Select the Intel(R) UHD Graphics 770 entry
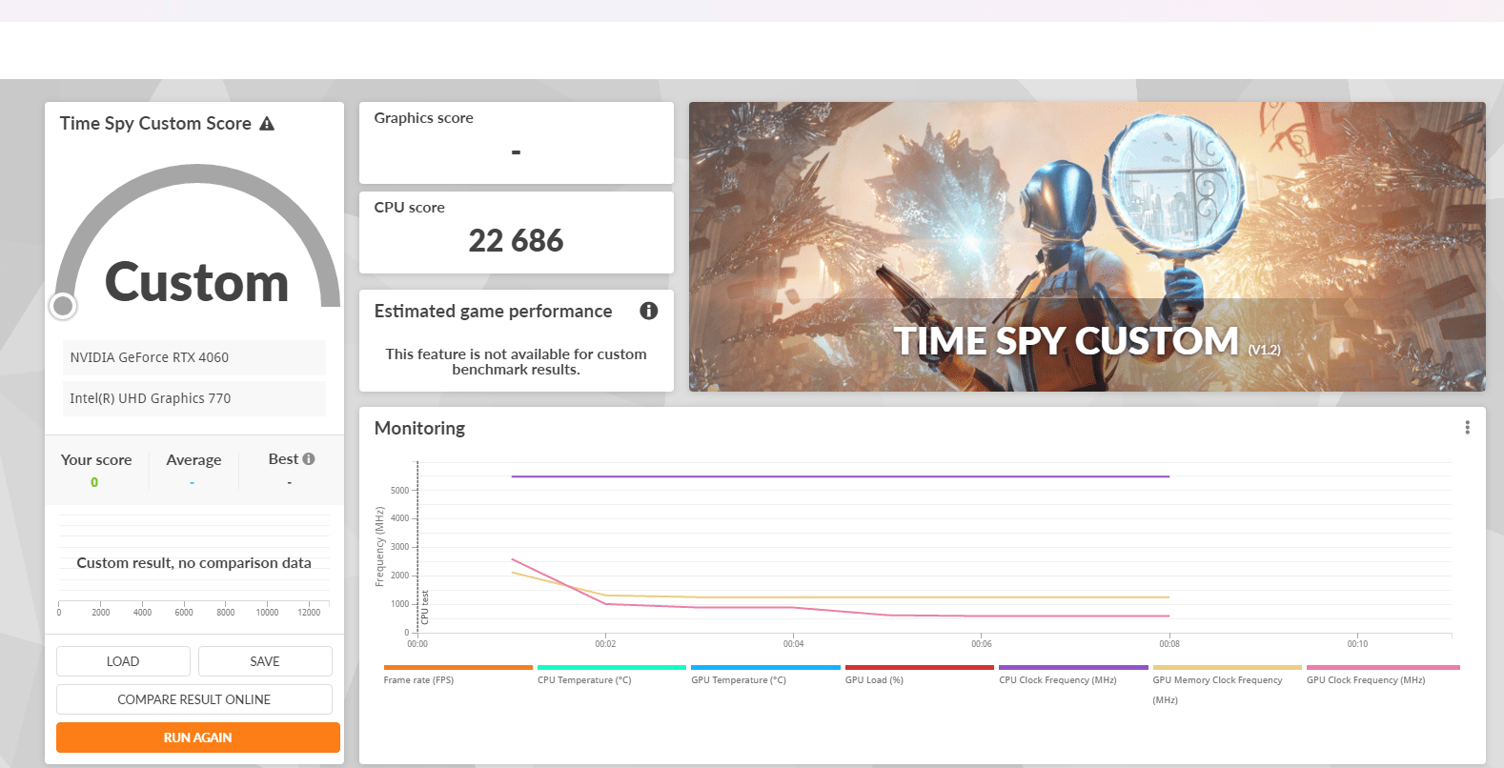This screenshot has width=1504, height=768. pos(194,398)
